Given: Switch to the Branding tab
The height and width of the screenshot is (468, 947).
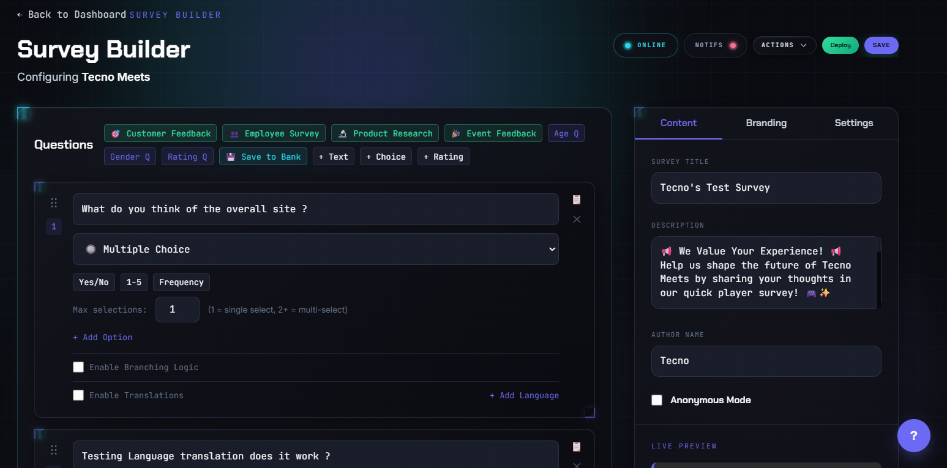Looking at the screenshot, I should [766, 123].
